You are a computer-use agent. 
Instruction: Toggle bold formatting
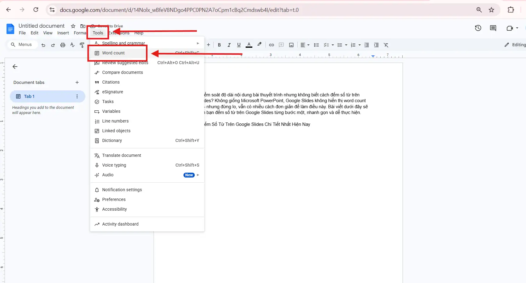point(219,45)
